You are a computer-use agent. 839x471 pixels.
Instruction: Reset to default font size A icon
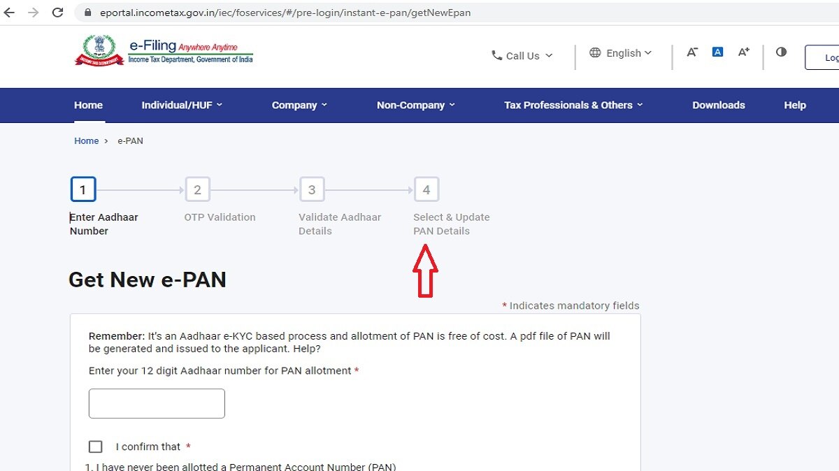tap(717, 52)
